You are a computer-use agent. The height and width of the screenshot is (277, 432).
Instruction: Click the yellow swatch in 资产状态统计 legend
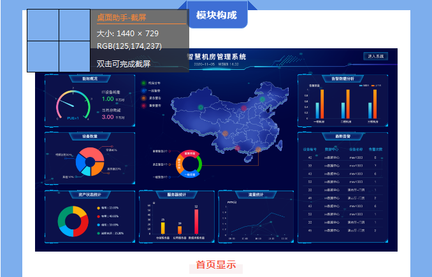[98, 208]
